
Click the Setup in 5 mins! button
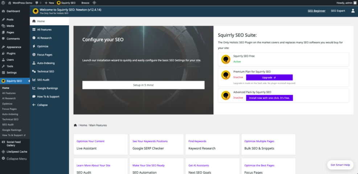click(143, 85)
